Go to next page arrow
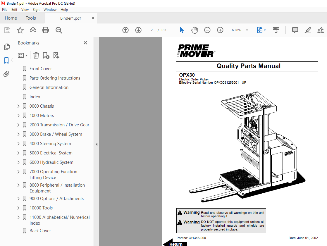Viewport: 327px width, 246px height. point(138,30)
